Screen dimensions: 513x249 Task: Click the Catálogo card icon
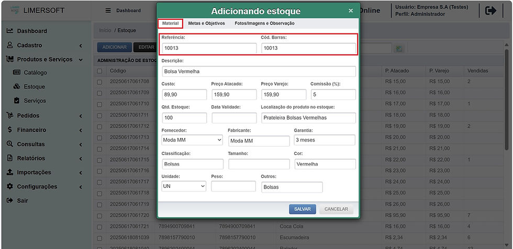point(17,73)
